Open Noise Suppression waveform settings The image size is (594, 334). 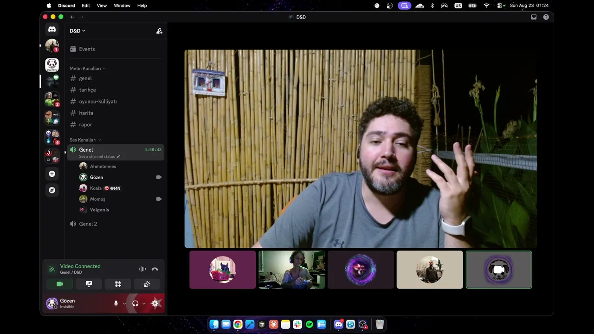coord(142,269)
